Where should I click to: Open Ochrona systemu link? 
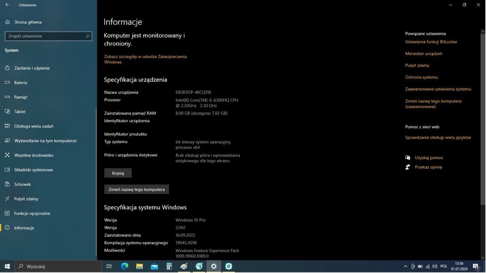point(421,77)
